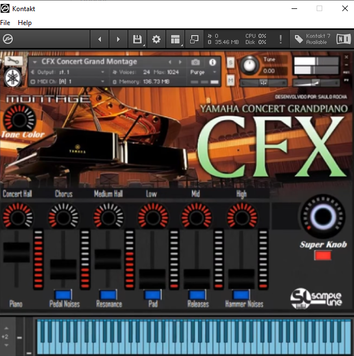Click the Chorus knob

pos(64,217)
